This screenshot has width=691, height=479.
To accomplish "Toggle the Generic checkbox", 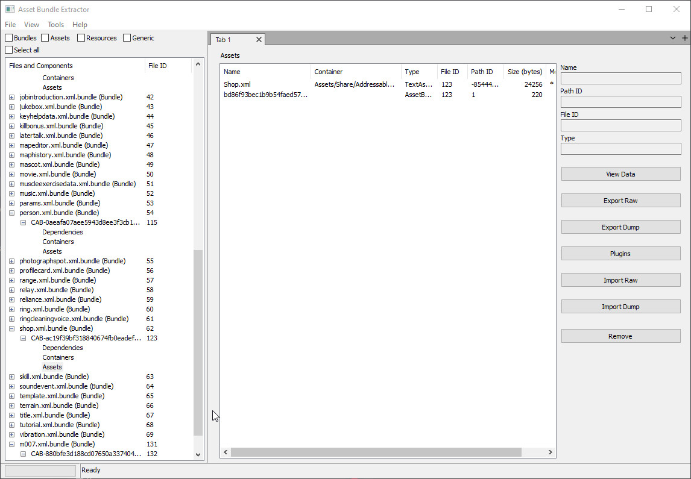I will (127, 37).
